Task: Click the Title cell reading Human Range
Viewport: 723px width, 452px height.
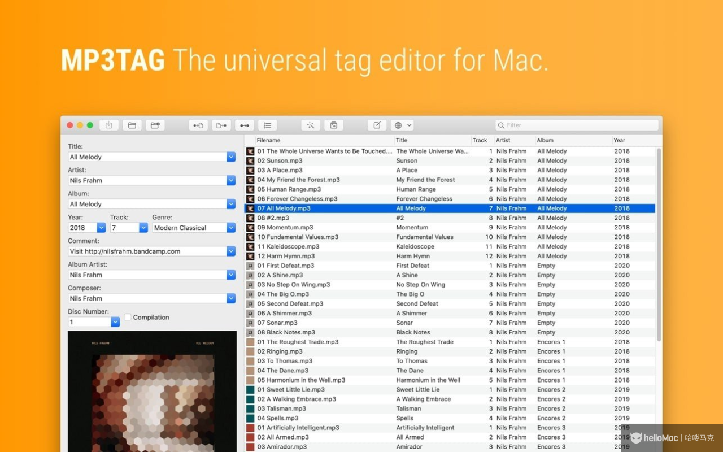Action: coord(416,189)
